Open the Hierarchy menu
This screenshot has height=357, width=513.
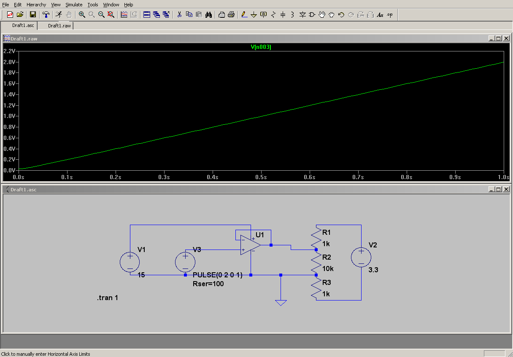coord(36,5)
